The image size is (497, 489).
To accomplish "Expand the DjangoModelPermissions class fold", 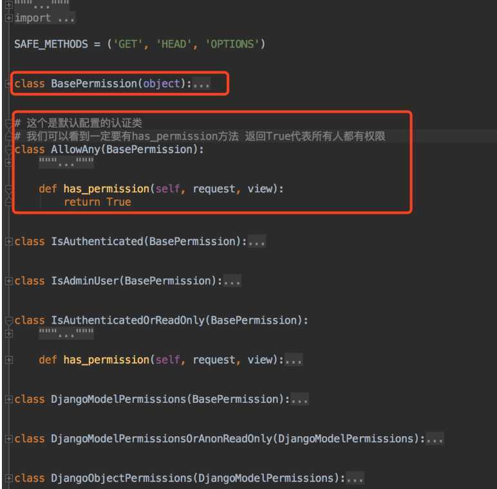I will click(x=9, y=399).
